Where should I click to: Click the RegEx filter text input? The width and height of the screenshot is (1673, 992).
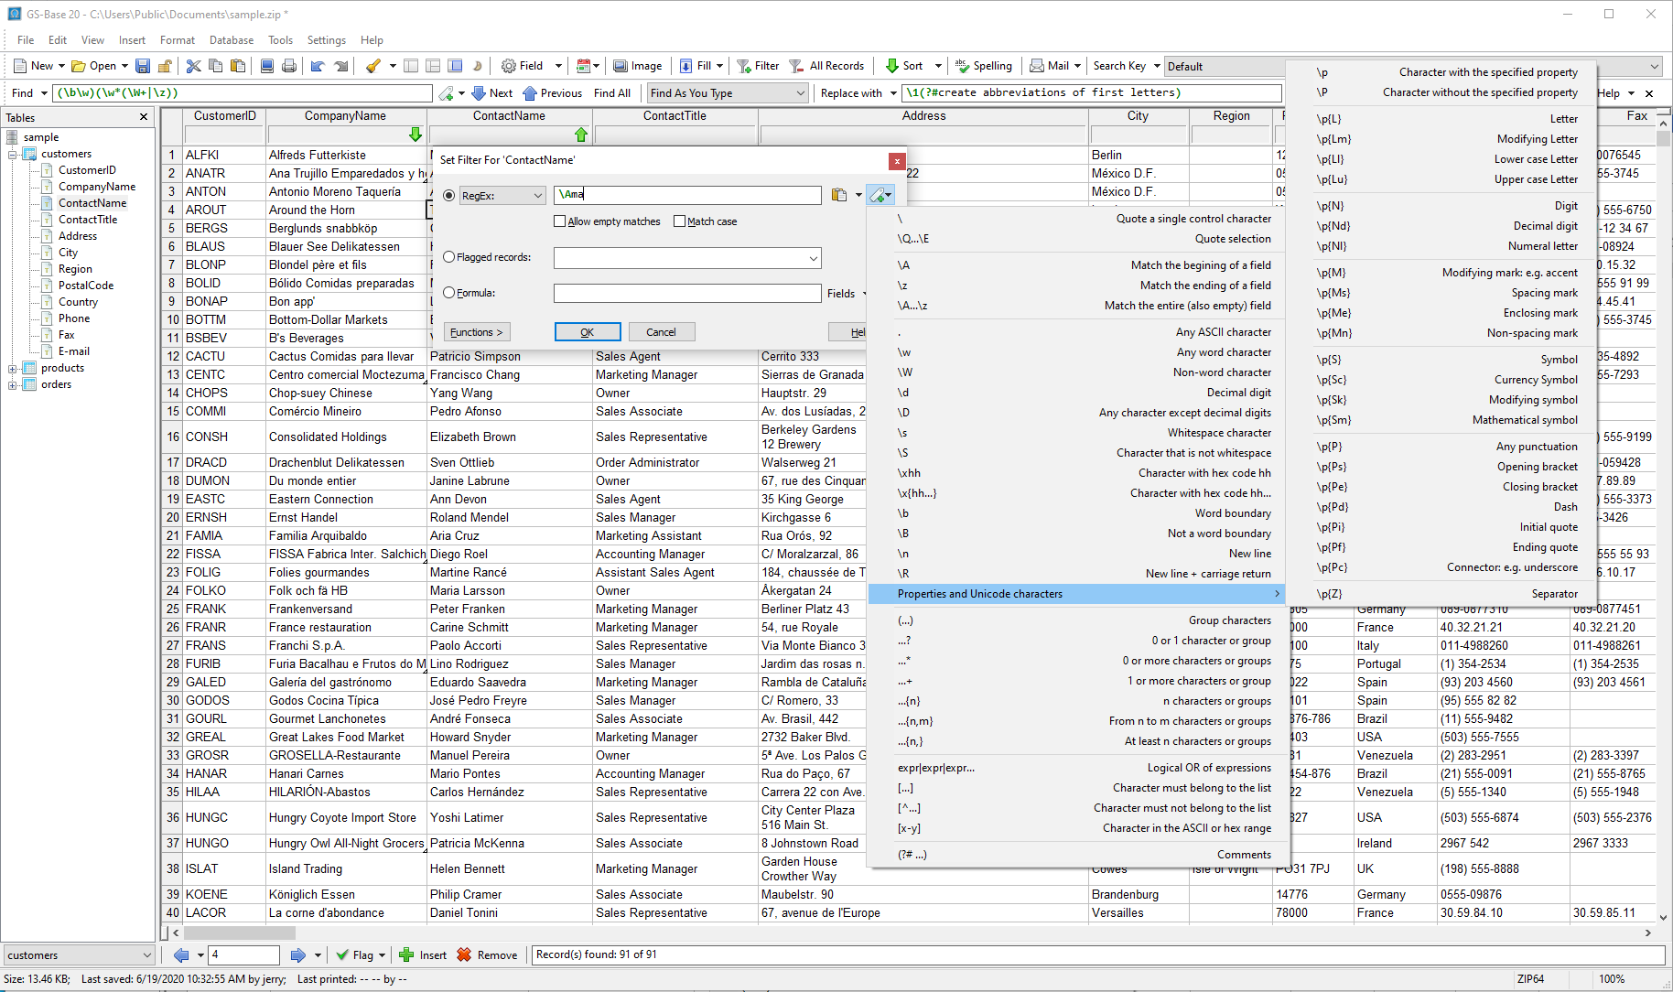687,195
